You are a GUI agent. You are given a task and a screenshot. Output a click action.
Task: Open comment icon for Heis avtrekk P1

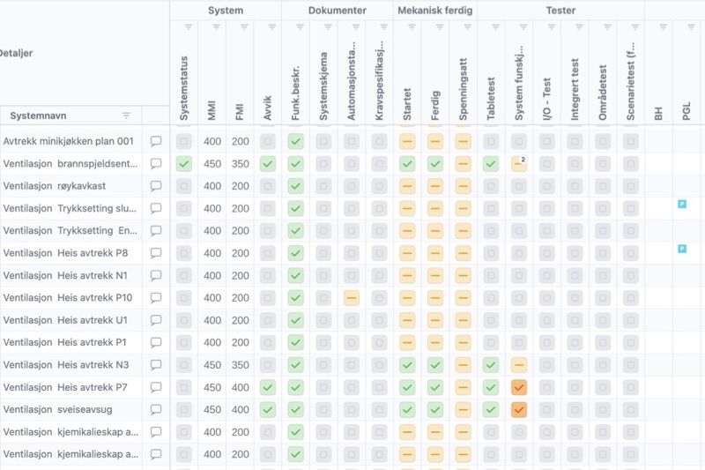[x=156, y=342]
